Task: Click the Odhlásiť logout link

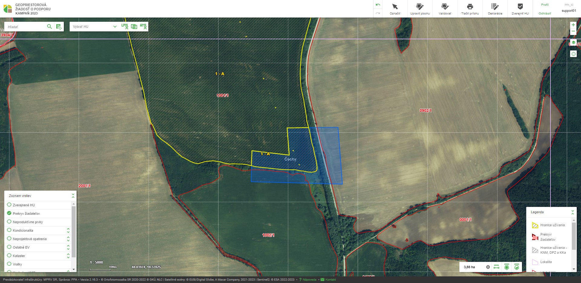Action: [x=545, y=13]
